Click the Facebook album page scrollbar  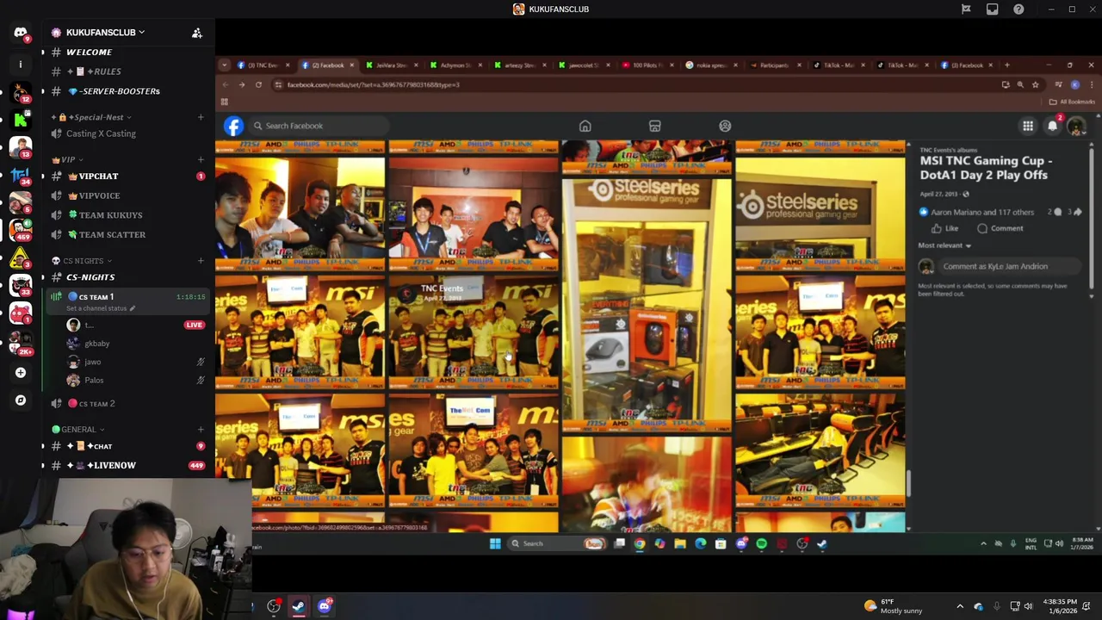coord(908,485)
